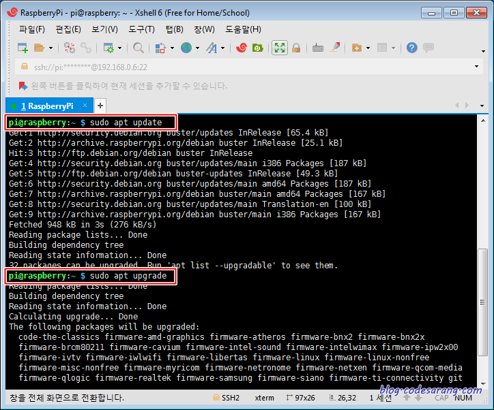Image resolution: width=494 pixels, height=410 pixels.
Task: Click the layout panes icon
Action: [382, 48]
